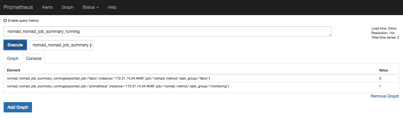Click the Add Graph button
Image resolution: width=403 pixels, height=119 pixels.
18,107
